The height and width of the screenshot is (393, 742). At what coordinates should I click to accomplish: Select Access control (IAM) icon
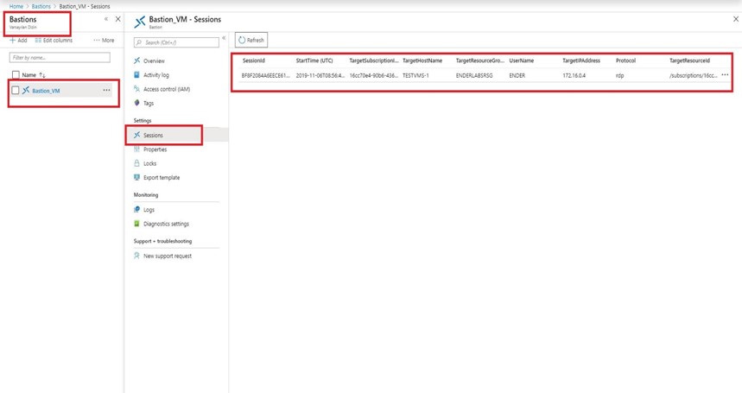tap(136, 89)
